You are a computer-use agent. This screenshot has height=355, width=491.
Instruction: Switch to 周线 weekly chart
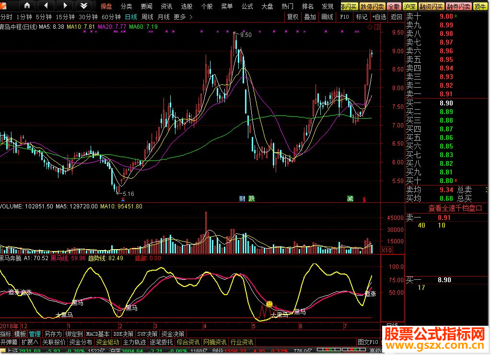pos(147,17)
